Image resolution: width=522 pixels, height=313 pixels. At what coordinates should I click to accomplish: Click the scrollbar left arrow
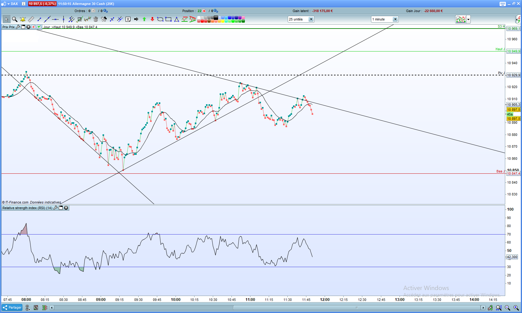point(52,308)
